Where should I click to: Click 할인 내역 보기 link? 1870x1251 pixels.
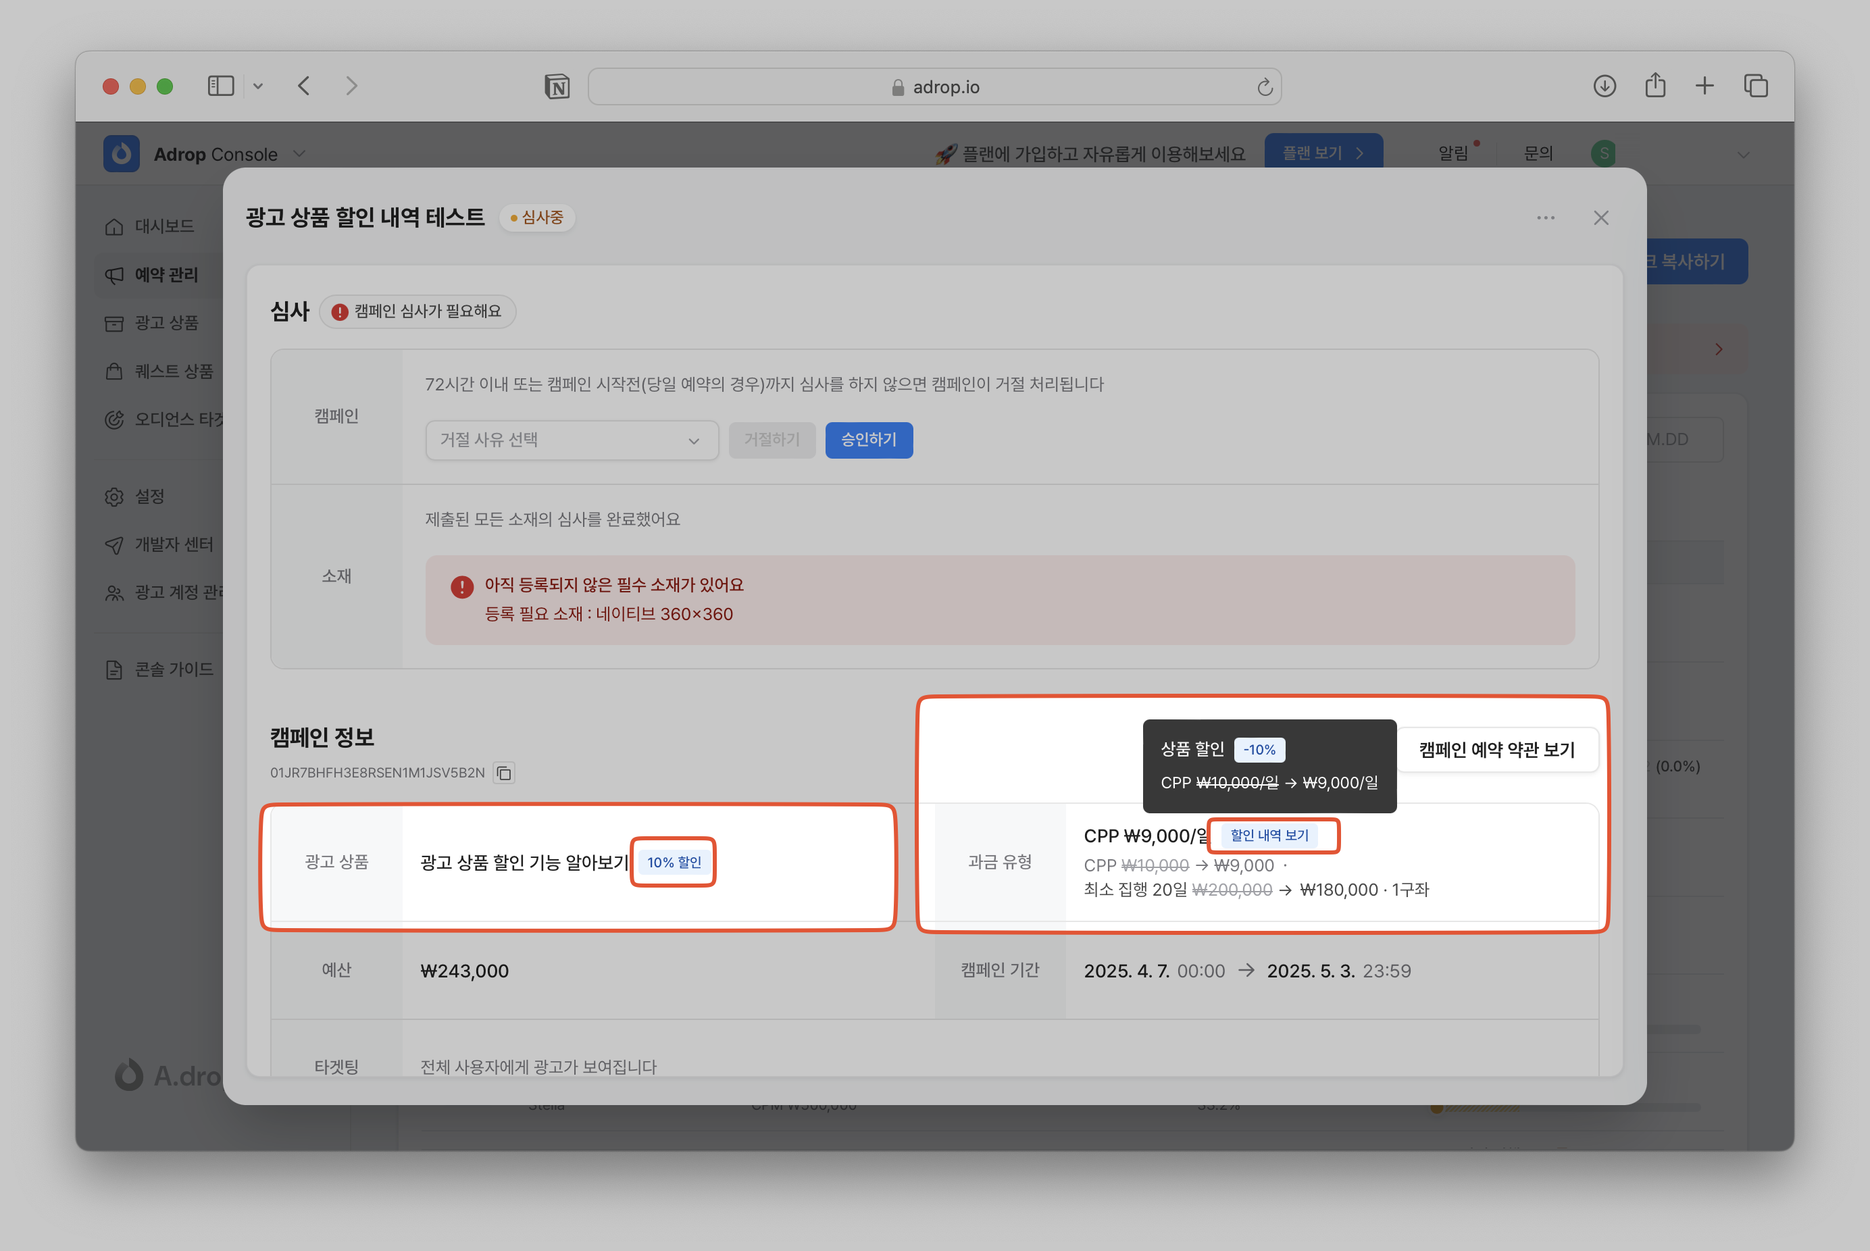(x=1269, y=836)
